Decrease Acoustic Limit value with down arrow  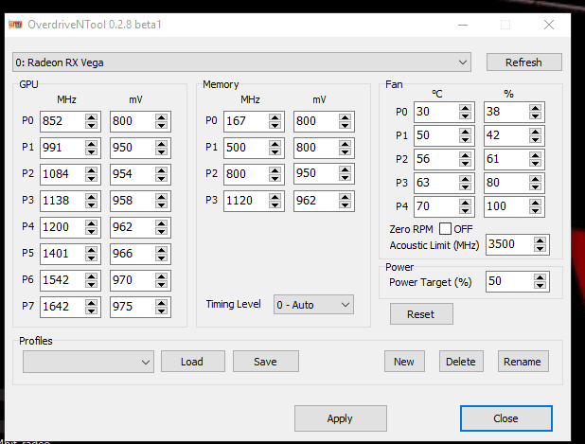tap(539, 248)
